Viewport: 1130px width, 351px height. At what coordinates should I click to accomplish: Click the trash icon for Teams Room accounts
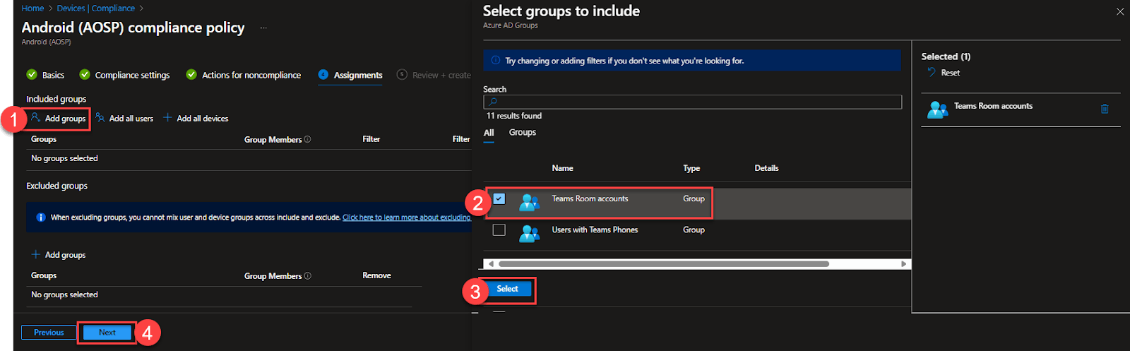tap(1105, 109)
